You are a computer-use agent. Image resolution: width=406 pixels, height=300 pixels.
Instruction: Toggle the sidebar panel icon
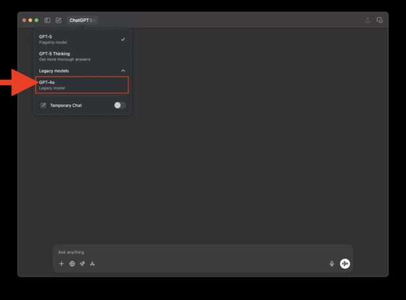pyautogui.click(x=47, y=20)
